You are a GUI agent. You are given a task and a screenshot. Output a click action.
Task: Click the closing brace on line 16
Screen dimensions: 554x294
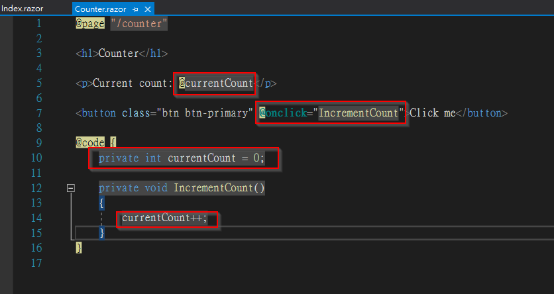click(79, 248)
